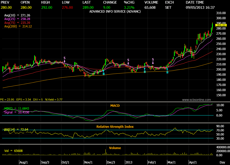Click the Mar/1 date label
This screenshot has width=230, height=165.
[172, 162]
